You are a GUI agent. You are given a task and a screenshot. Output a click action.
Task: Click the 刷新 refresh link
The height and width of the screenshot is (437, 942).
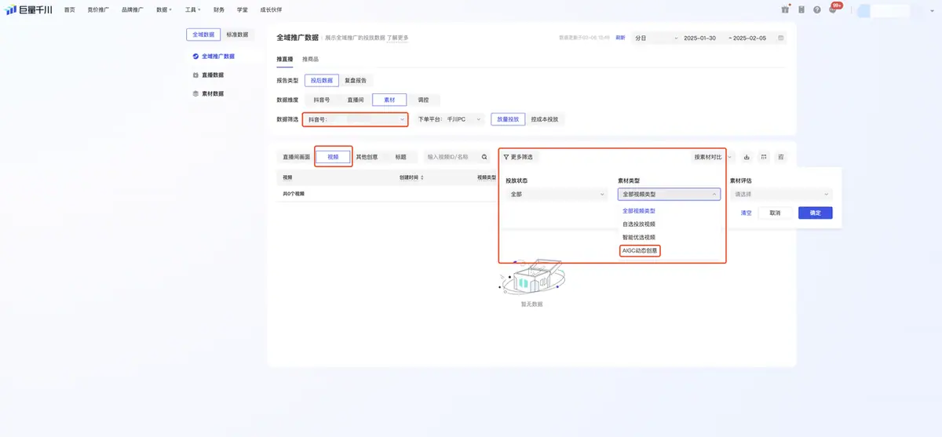pyautogui.click(x=620, y=38)
